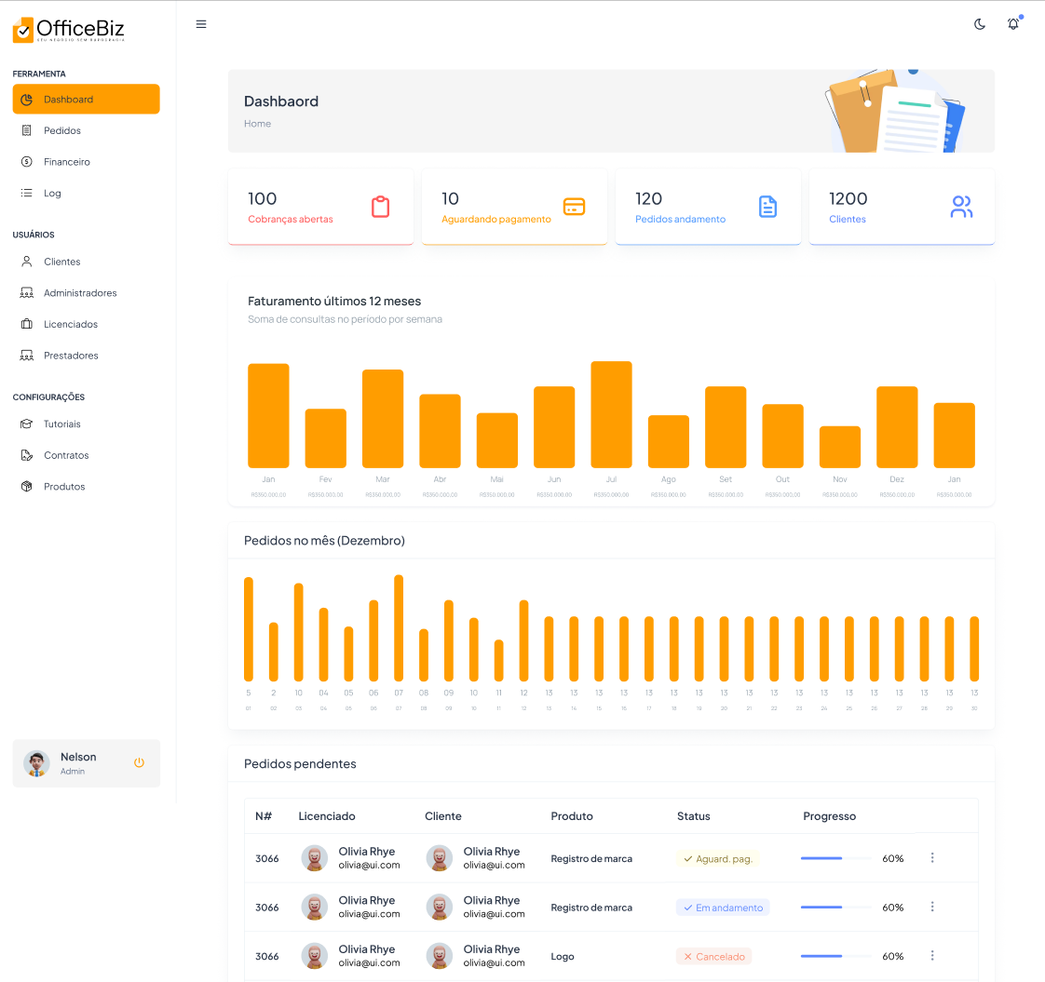Viewport: 1045px width, 982px height.
Task: Collapse sidebar with hamburger menu icon
Action: [x=201, y=24]
